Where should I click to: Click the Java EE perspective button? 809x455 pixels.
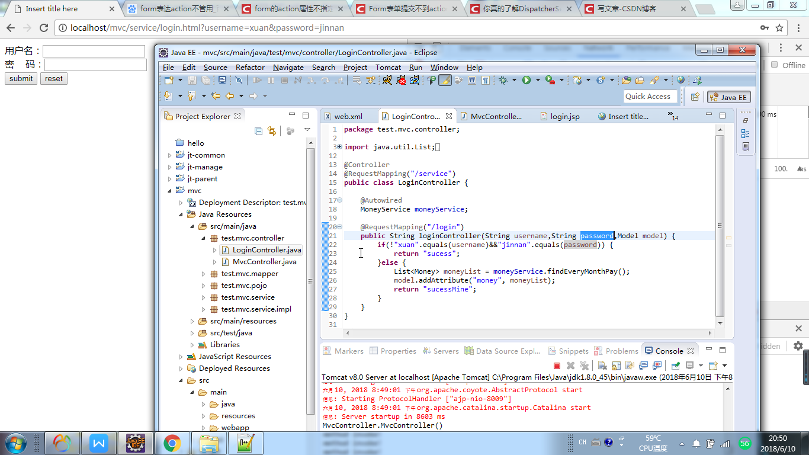coord(729,97)
